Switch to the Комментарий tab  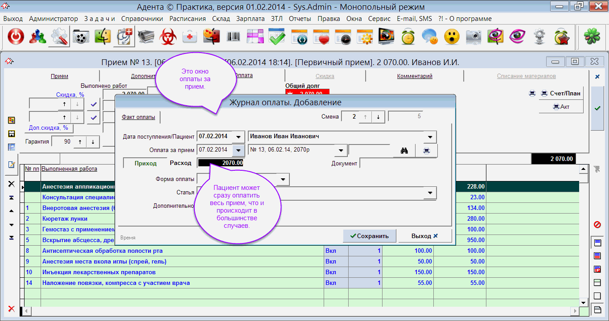[415, 76]
